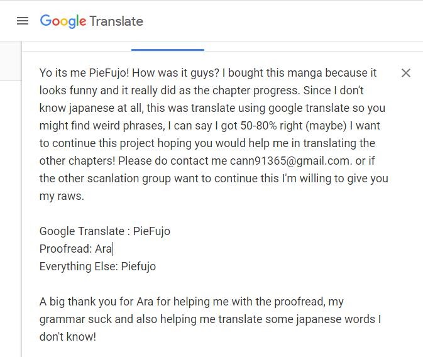Image resolution: width=423 pixels, height=357 pixels.
Task: Place cursor after "Proofread: Ara"
Action: coord(113,249)
